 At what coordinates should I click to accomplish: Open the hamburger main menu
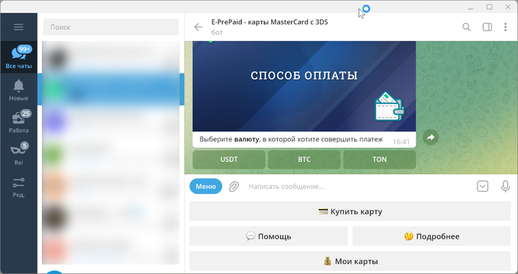[x=19, y=27]
